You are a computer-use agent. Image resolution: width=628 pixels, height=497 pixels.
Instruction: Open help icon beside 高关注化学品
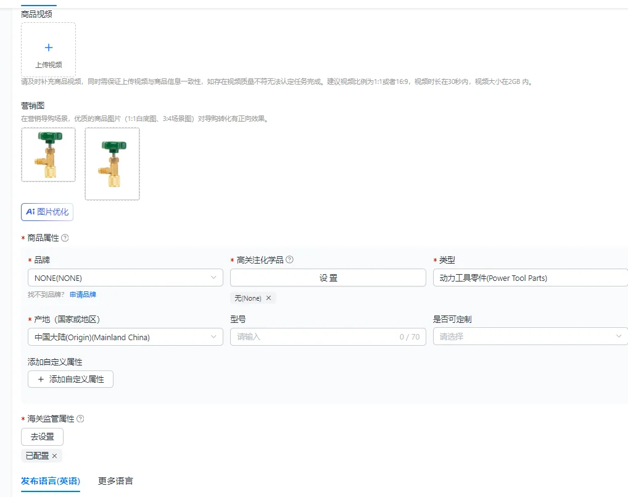(x=289, y=259)
